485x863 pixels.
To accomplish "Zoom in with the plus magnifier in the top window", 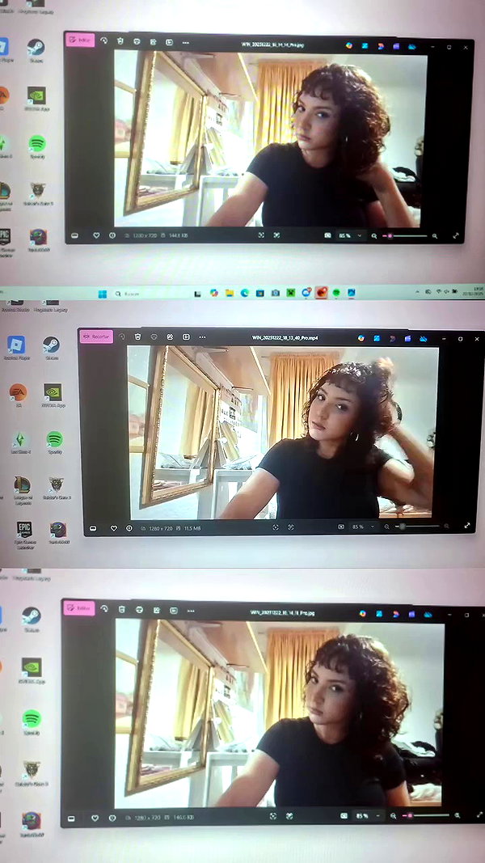I will 434,235.
